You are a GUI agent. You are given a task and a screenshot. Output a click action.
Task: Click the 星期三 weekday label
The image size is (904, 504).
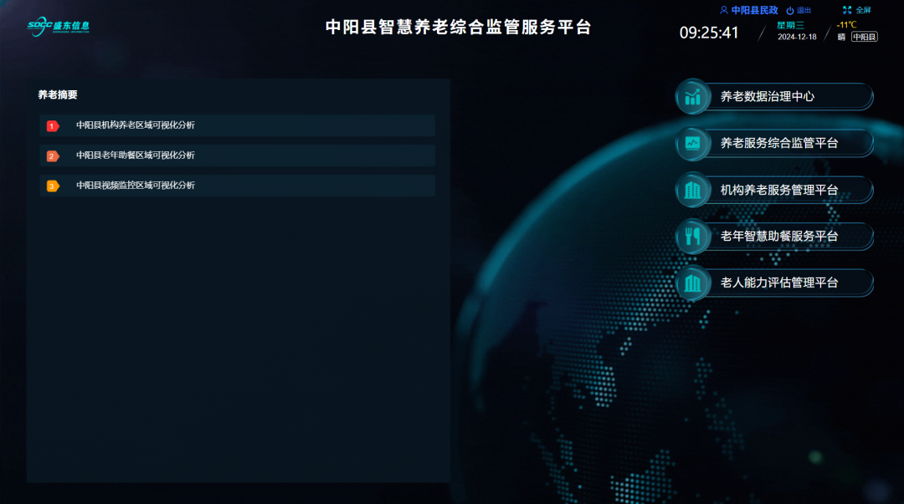pyautogui.click(x=790, y=25)
